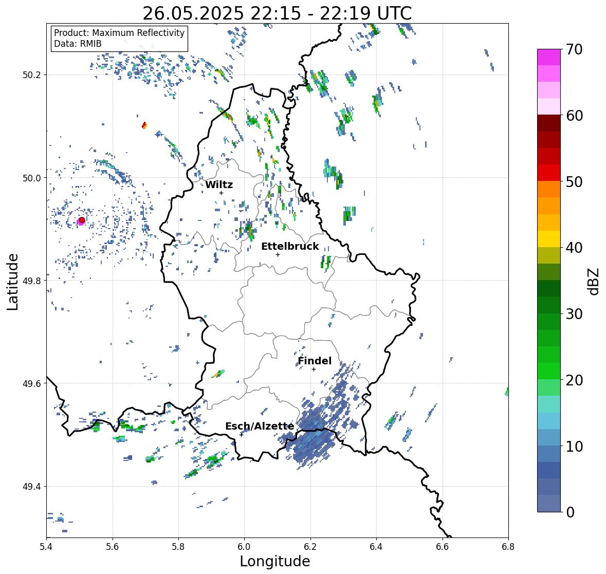
Task: Click the 0 value on the colorbar
Action: (570, 512)
